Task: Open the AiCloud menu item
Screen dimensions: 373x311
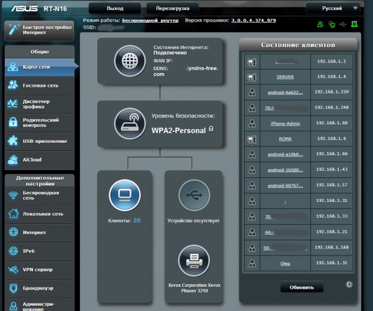Action: click(x=40, y=159)
